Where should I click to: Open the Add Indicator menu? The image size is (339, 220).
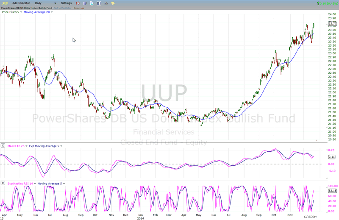pos(21,3)
